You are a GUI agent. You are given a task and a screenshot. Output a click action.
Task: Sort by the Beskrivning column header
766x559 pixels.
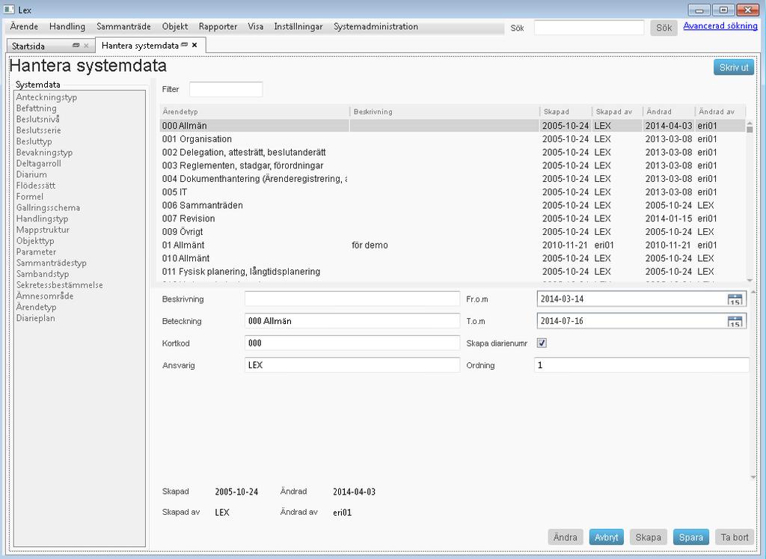point(444,112)
